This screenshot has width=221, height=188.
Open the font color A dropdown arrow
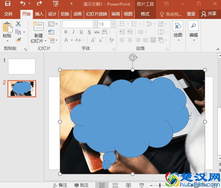tap(72, 40)
